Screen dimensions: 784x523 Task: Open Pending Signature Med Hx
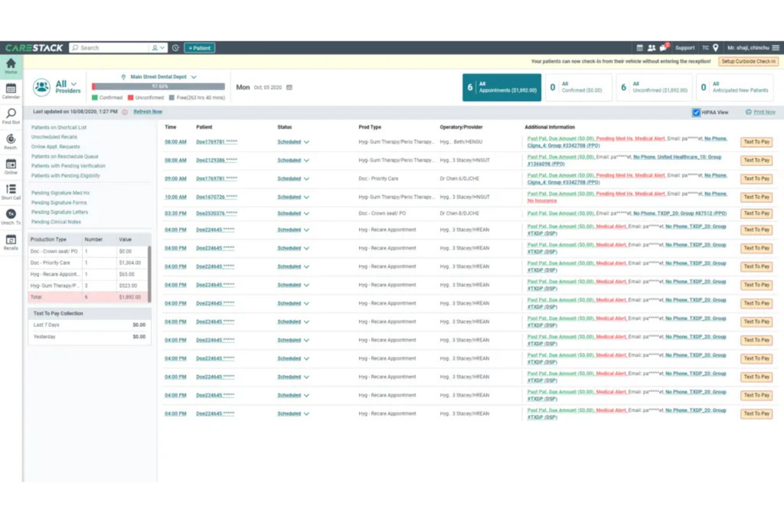click(60, 193)
